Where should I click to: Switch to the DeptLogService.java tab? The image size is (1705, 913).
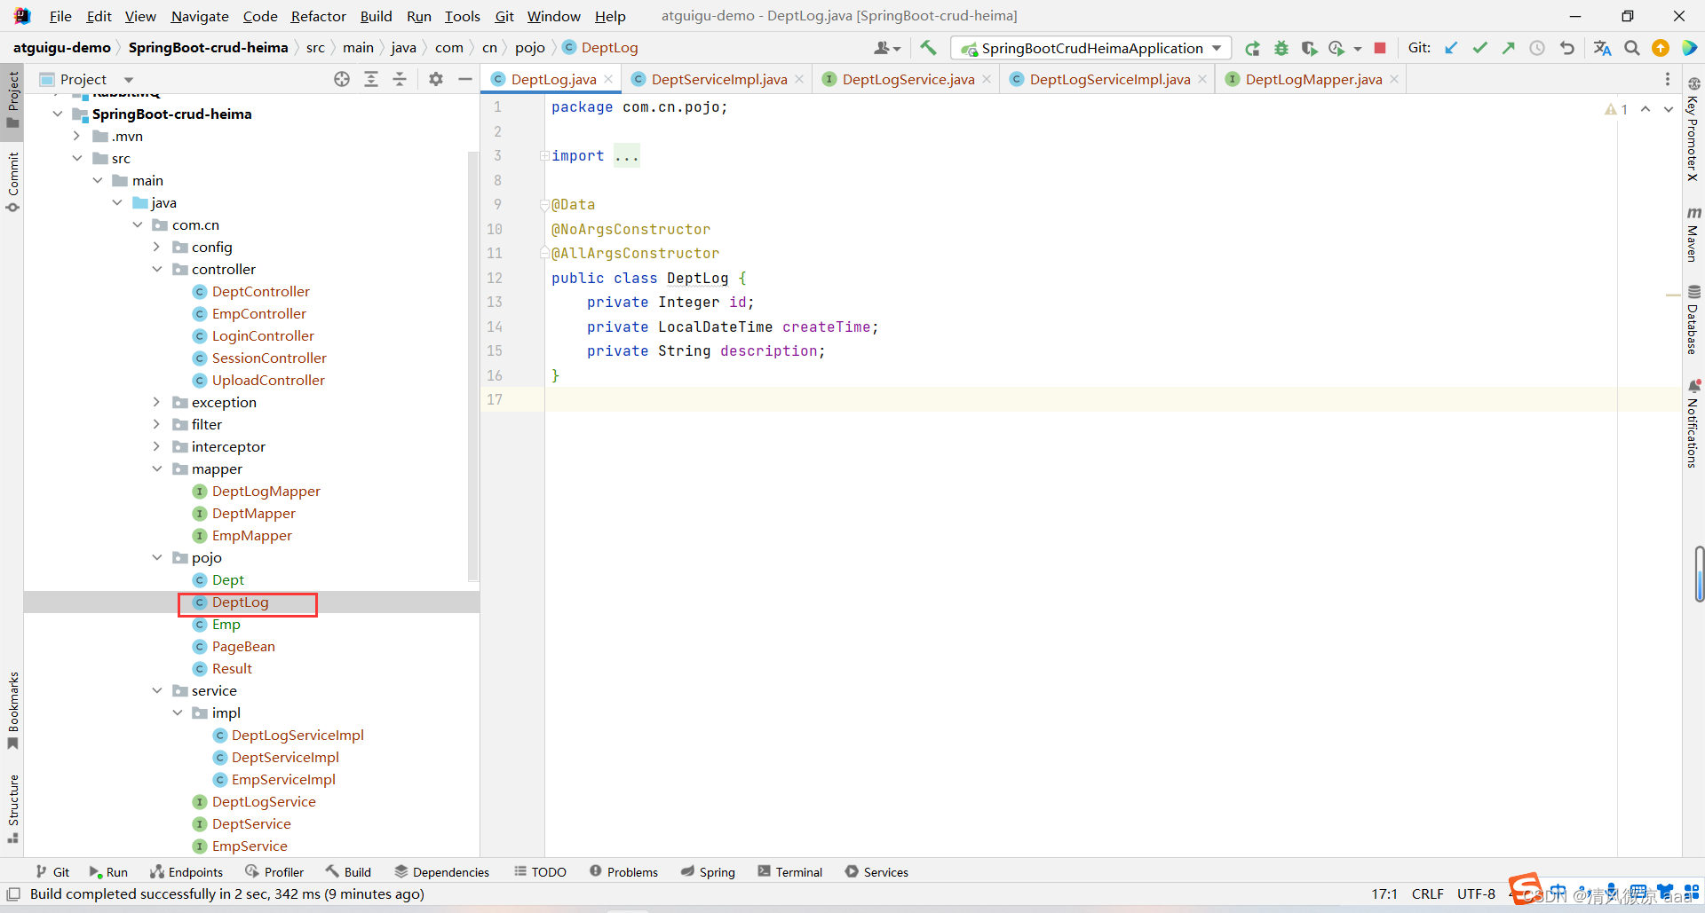(908, 79)
